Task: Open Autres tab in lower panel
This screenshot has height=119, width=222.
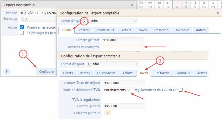Action: 201,73
